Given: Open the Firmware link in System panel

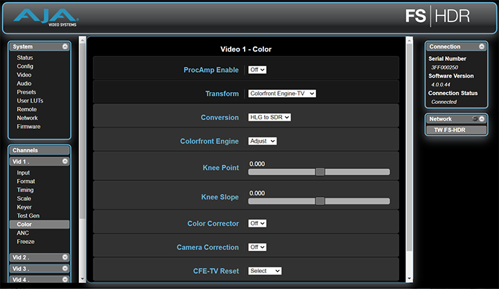Looking at the screenshot, I should coord(28,127).
